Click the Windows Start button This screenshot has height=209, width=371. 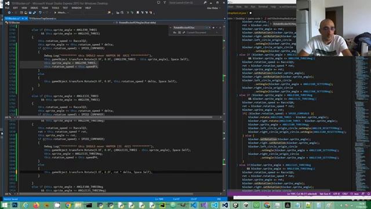tap(4, 205)
